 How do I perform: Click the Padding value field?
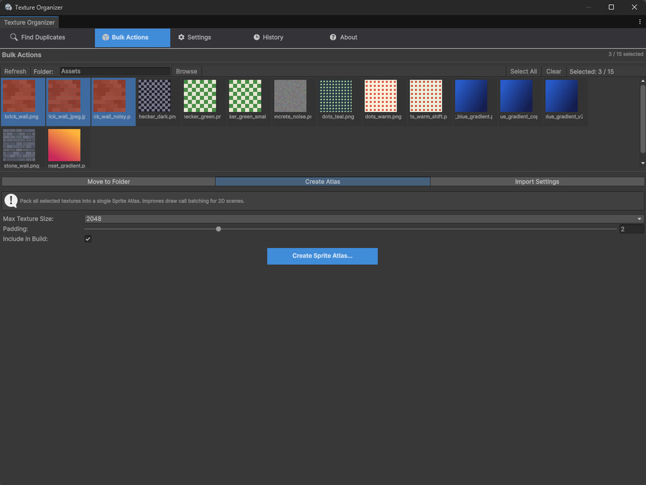631,229
